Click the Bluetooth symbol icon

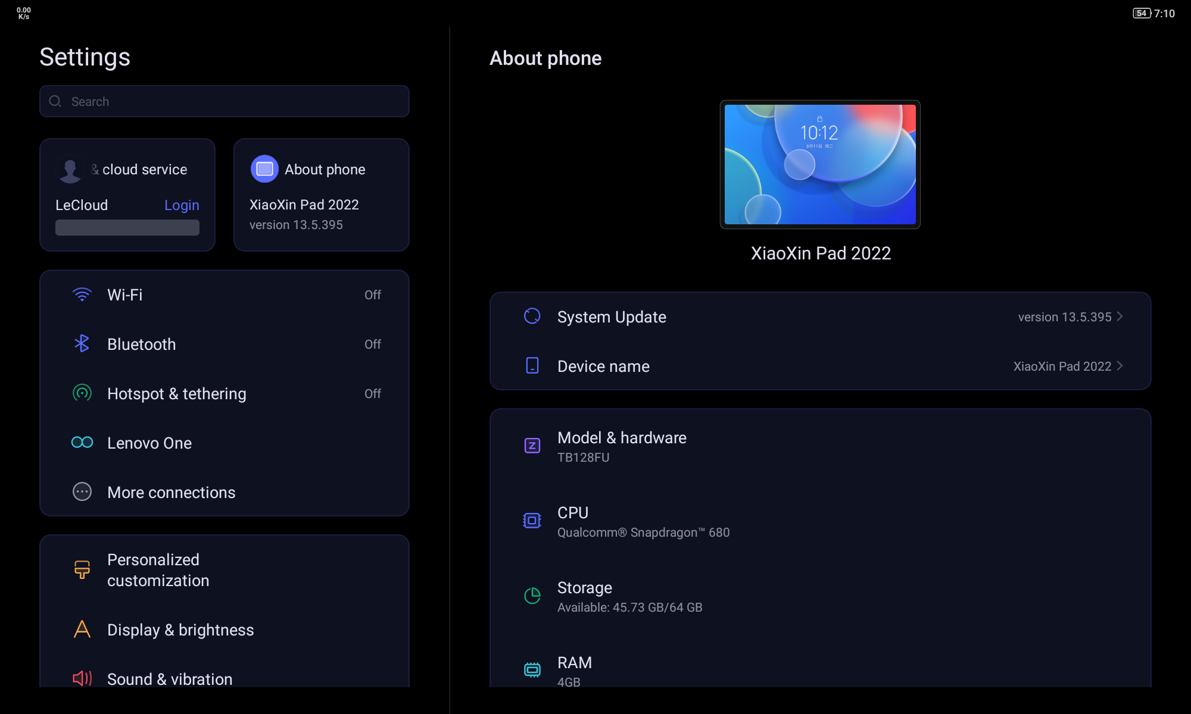point(82,343)
